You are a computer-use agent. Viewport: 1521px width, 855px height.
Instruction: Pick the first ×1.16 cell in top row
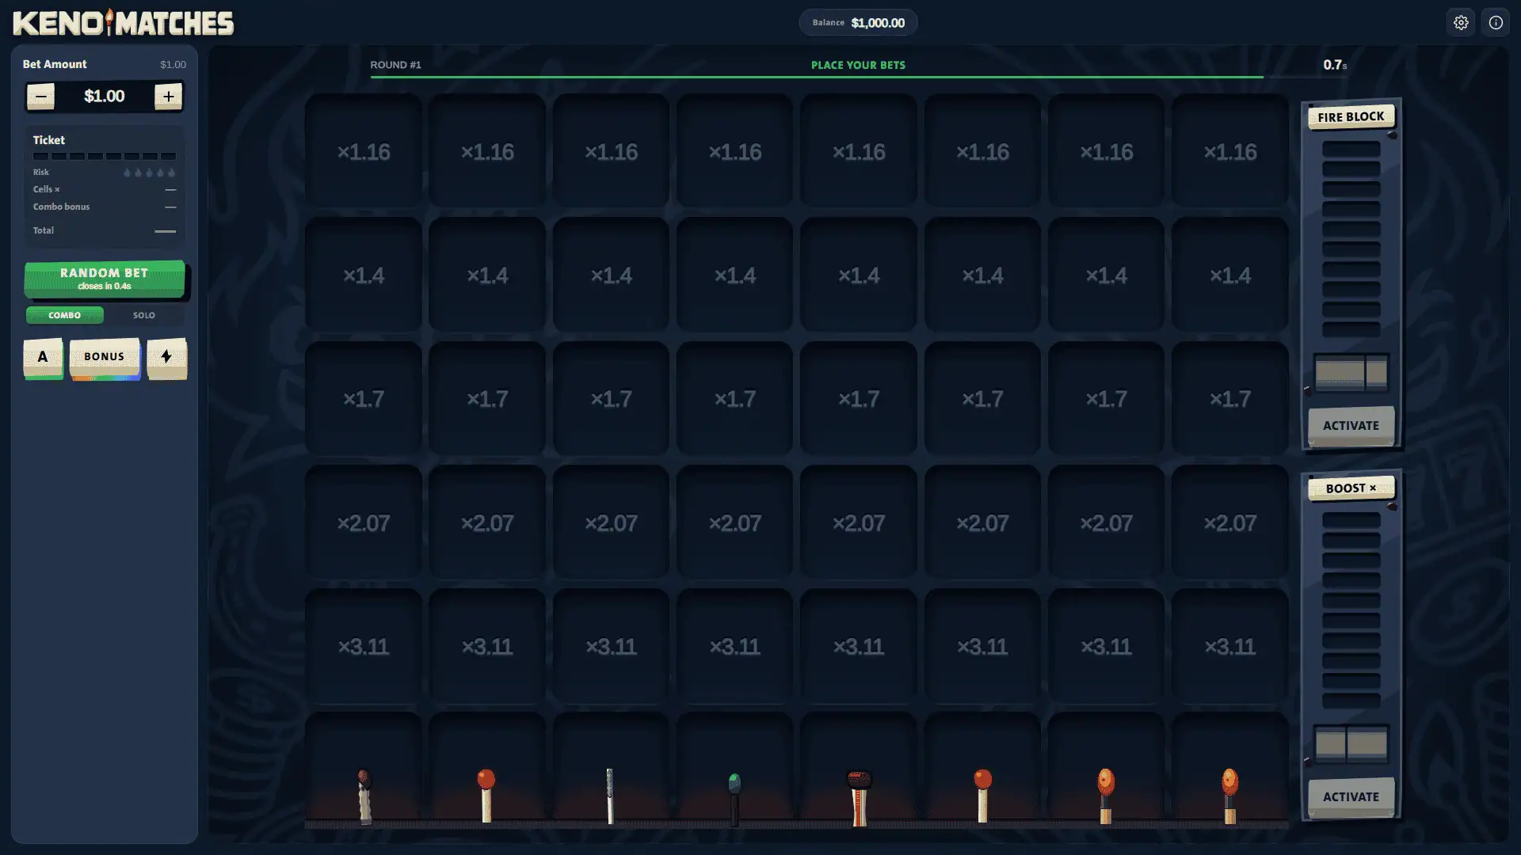coord(364,151)
